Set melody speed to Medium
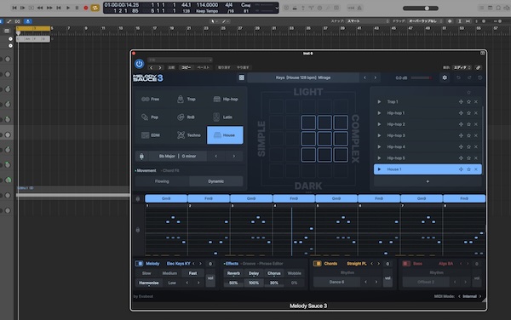This screenshot has height=320, width=511. [169, 273]
